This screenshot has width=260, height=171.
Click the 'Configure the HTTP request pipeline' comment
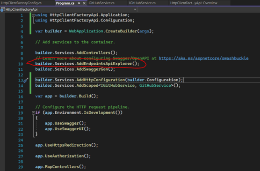tap(82, 107)
